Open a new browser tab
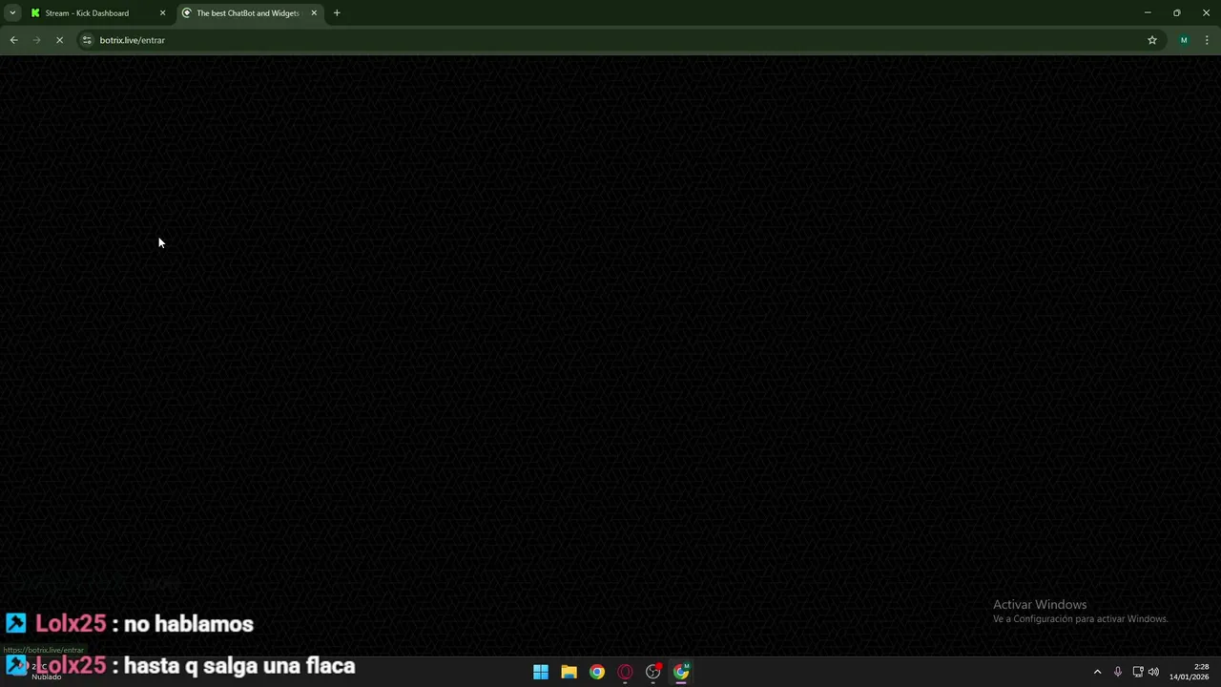This screenshot has width=1221, height=687. click(x=337, y=13)
